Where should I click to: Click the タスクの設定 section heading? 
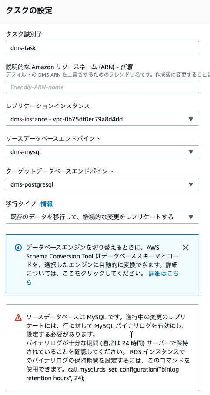29,10
